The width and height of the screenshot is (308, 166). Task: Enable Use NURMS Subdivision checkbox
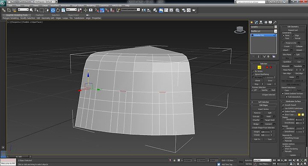click(x=283, y=108)
